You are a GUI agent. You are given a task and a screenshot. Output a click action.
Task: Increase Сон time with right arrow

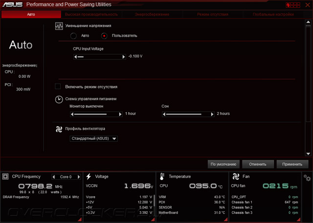pyautogui.click(x=212, y=114)
